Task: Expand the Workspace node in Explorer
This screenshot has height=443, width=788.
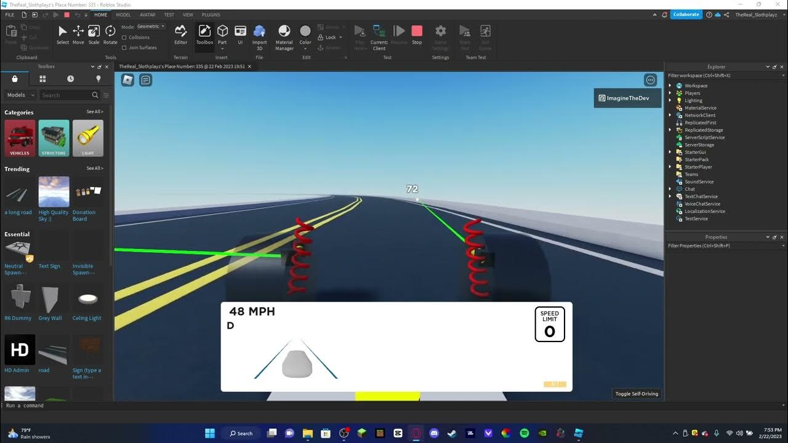Action: (x=670, y=86)
